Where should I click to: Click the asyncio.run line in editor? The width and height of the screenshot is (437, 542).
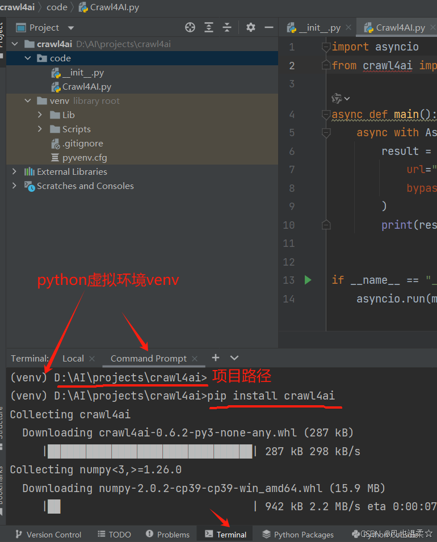(x=397, y=299)
